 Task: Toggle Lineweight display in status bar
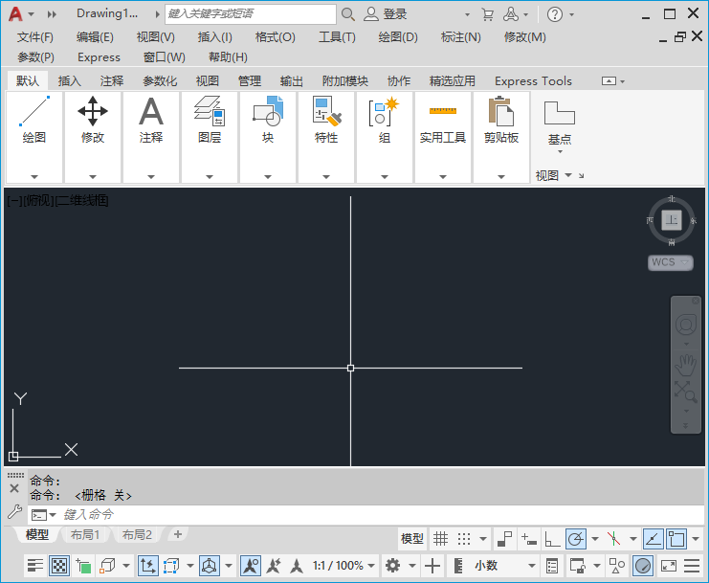(x=35, y=566)
